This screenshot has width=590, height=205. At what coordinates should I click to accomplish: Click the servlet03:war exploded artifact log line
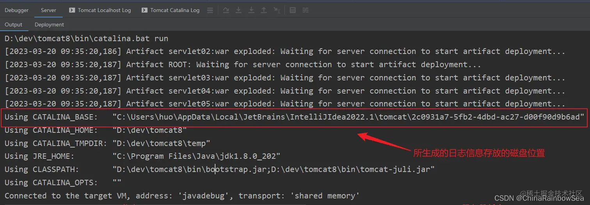[285, 78]
